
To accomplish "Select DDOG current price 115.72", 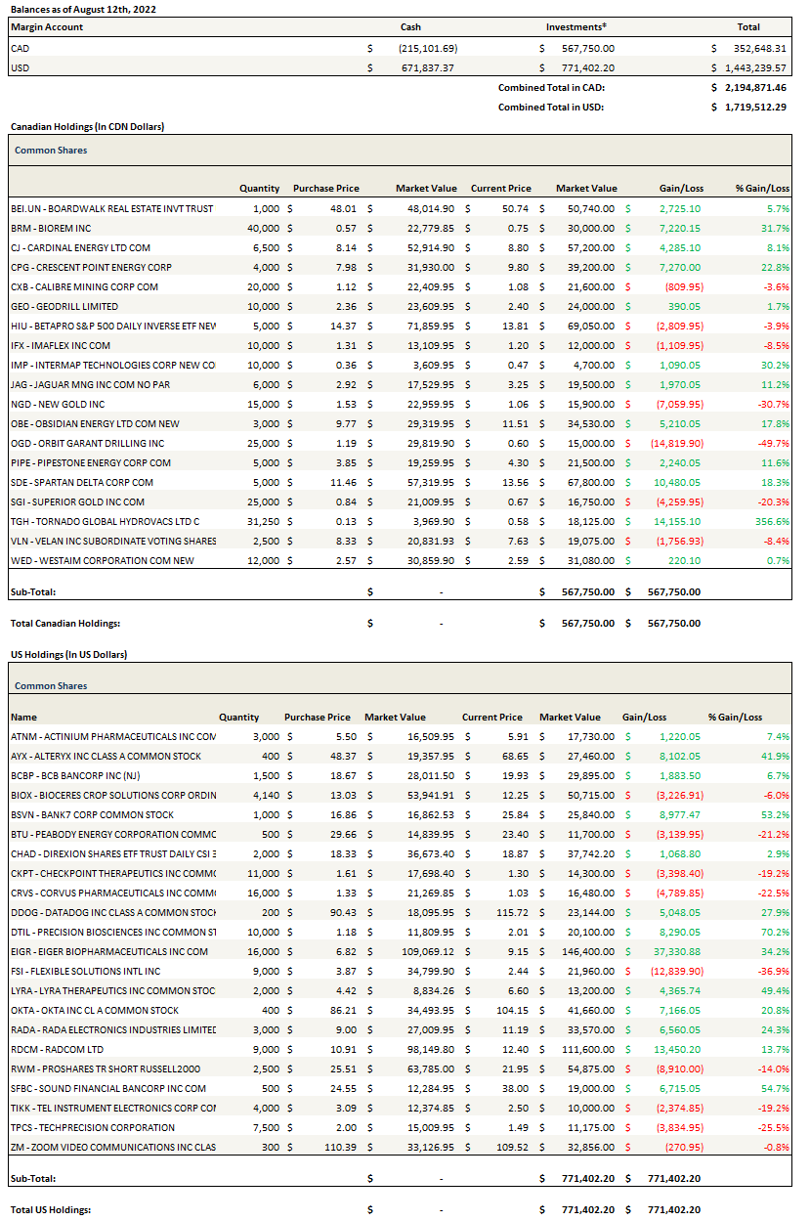I will [510, 912].
